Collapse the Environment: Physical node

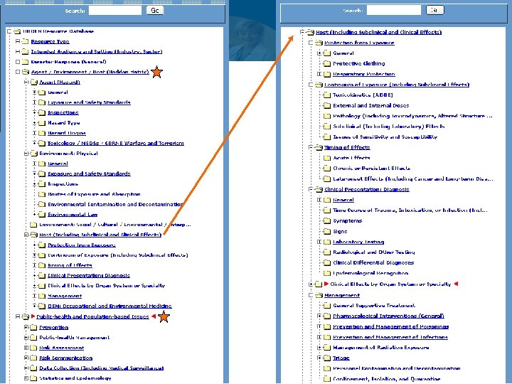(26, 153)
